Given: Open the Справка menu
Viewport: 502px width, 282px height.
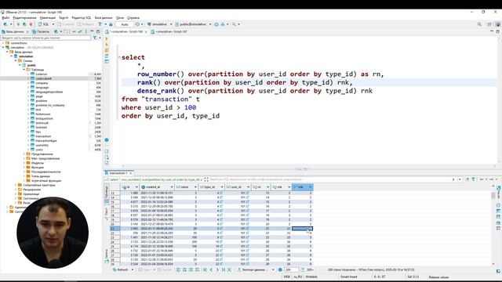Looking at the screenshot, I should (x=133, y=18).
